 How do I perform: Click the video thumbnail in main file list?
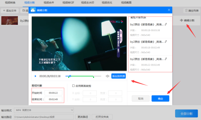[x=9, y=21]
